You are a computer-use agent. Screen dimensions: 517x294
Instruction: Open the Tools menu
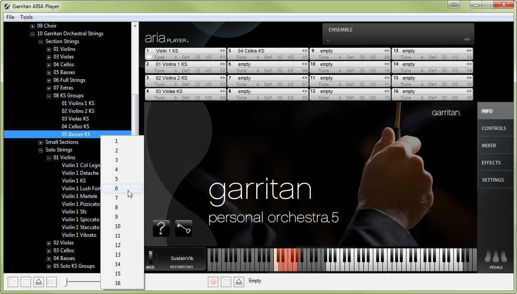[27, 17]
